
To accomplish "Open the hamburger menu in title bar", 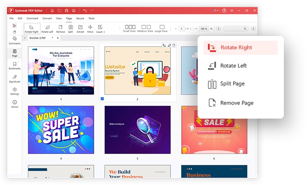I will pos(232,10).
